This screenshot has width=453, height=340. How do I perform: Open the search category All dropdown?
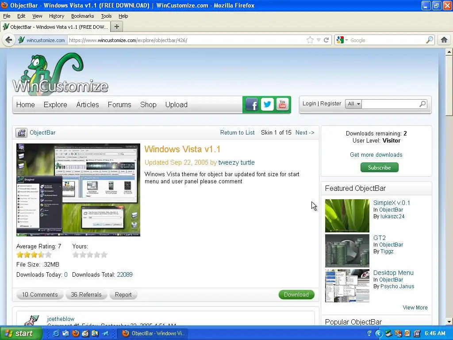pyautogui.click(x=353, y=104)
